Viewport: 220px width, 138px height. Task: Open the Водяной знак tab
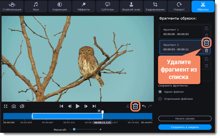tap(132, 6)
